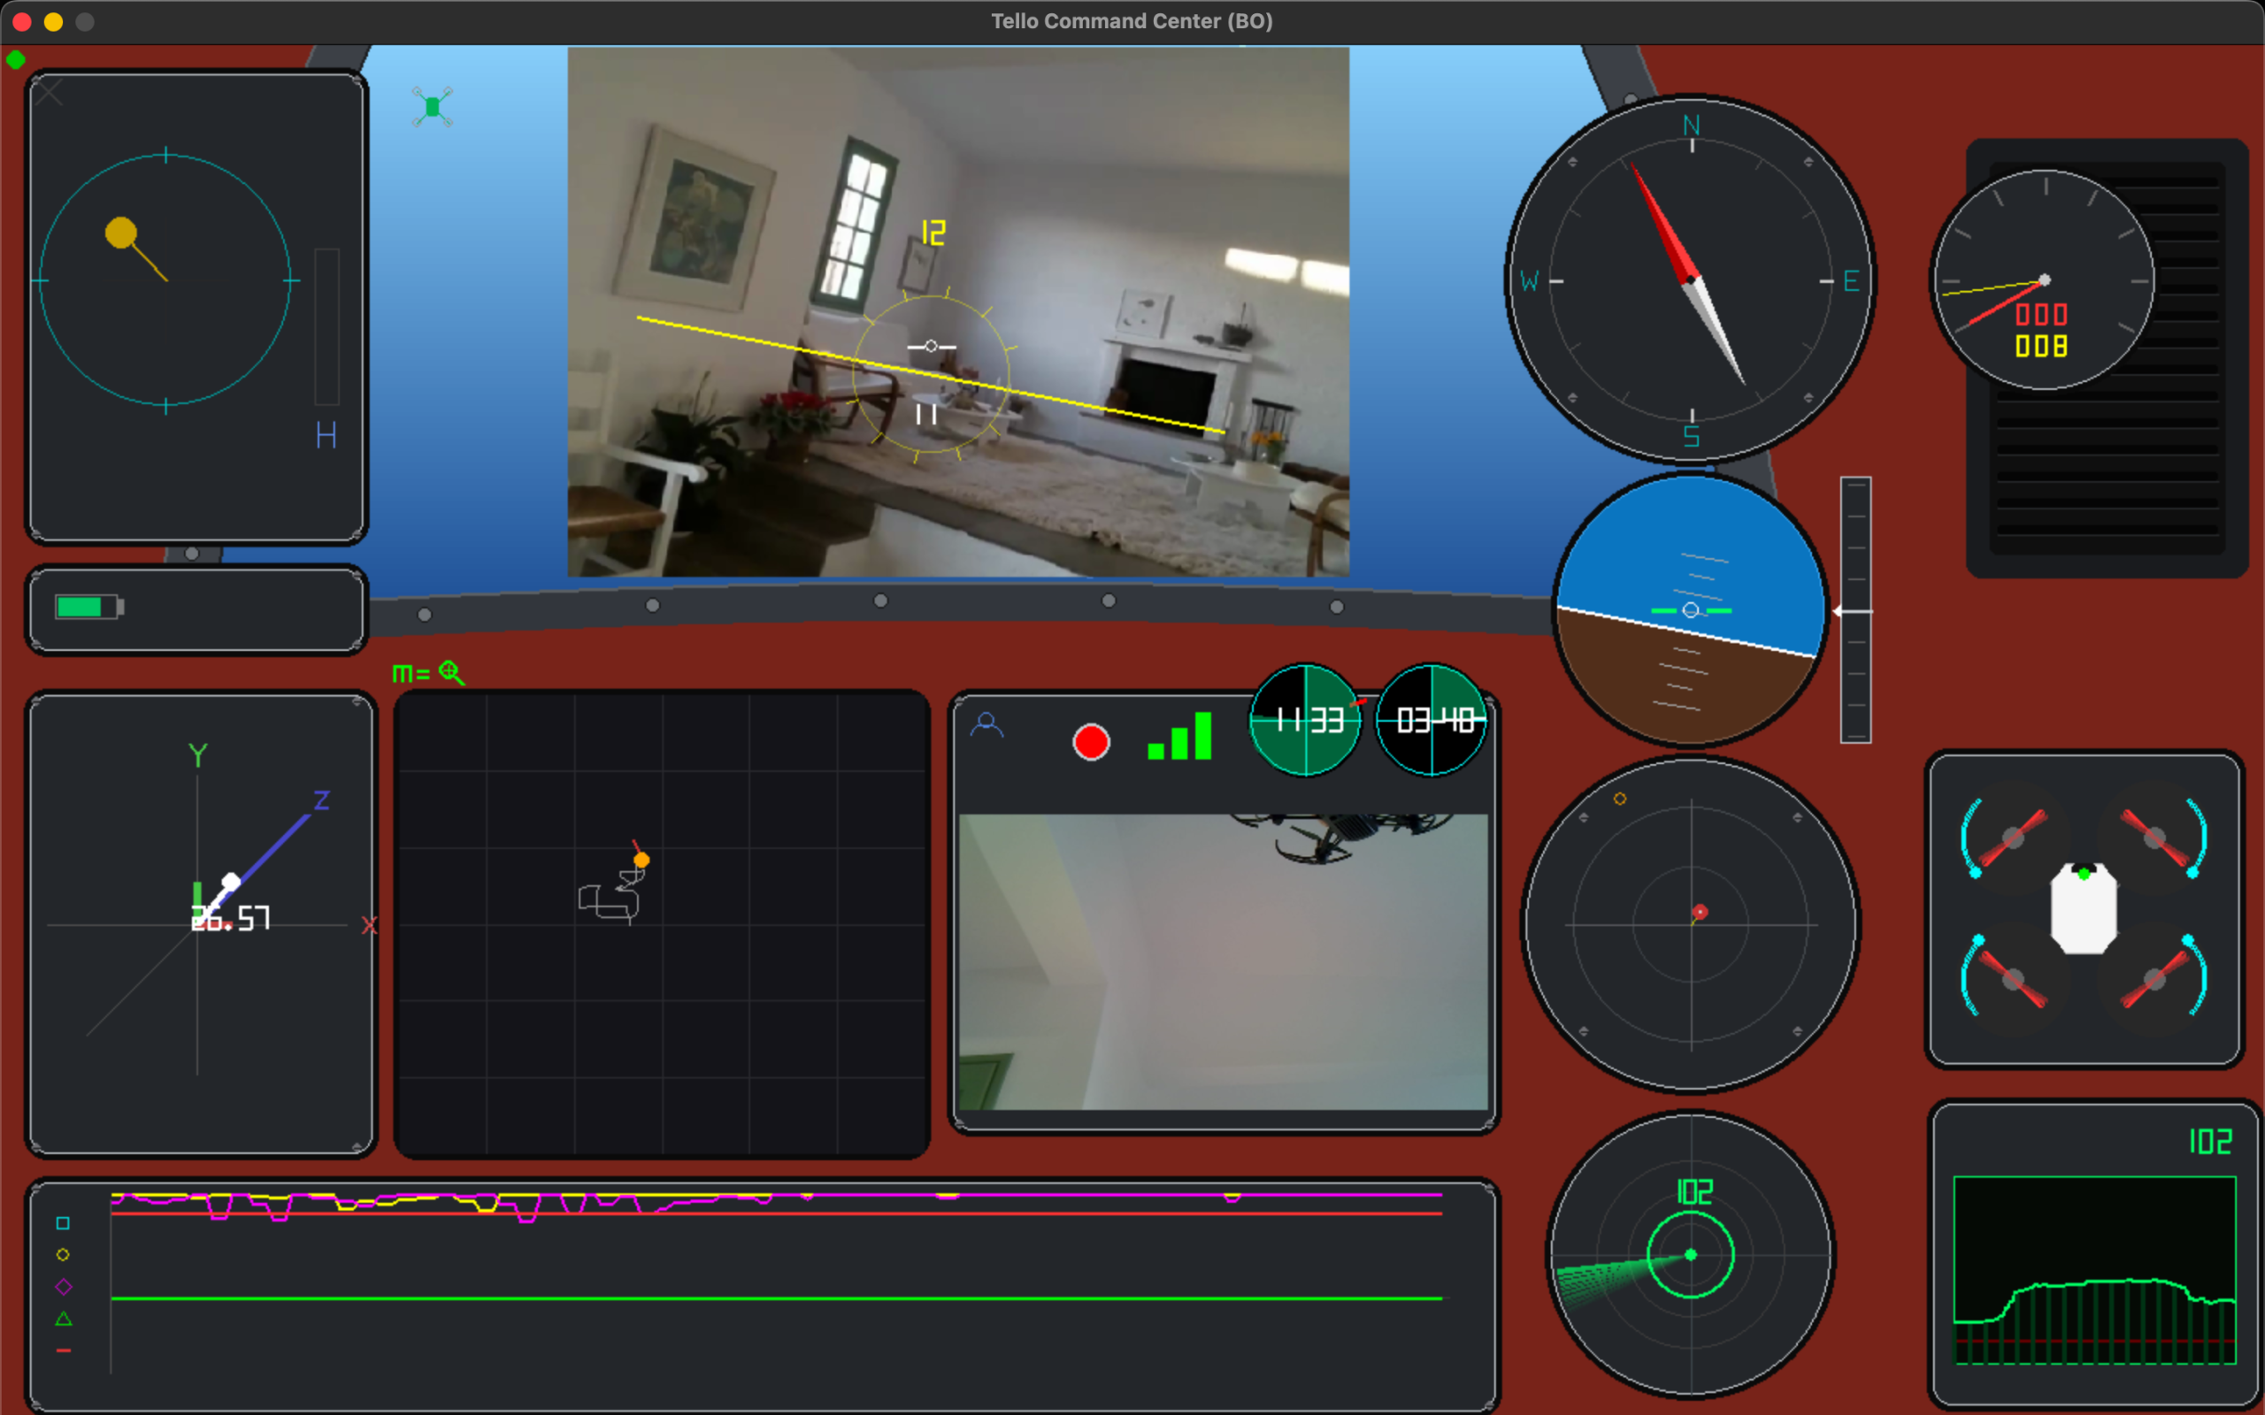Toggle the red dash graph series
2265x1415 pixels.
63,1350
